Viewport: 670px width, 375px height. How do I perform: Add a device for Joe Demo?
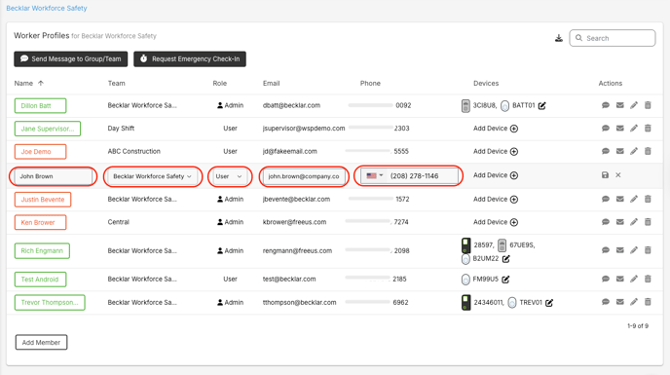pyautogui.click(x=496, y=151)
